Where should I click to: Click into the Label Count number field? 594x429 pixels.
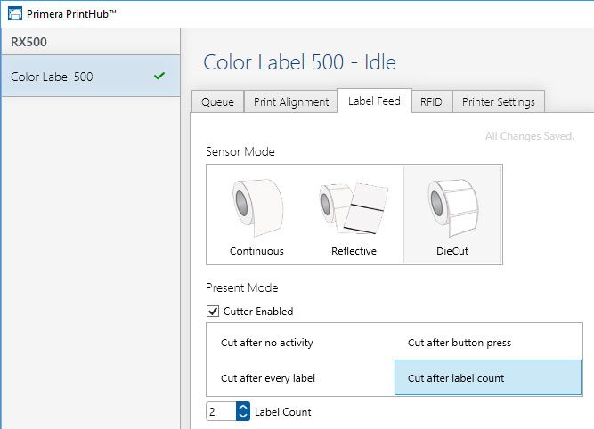coord(221,411)
